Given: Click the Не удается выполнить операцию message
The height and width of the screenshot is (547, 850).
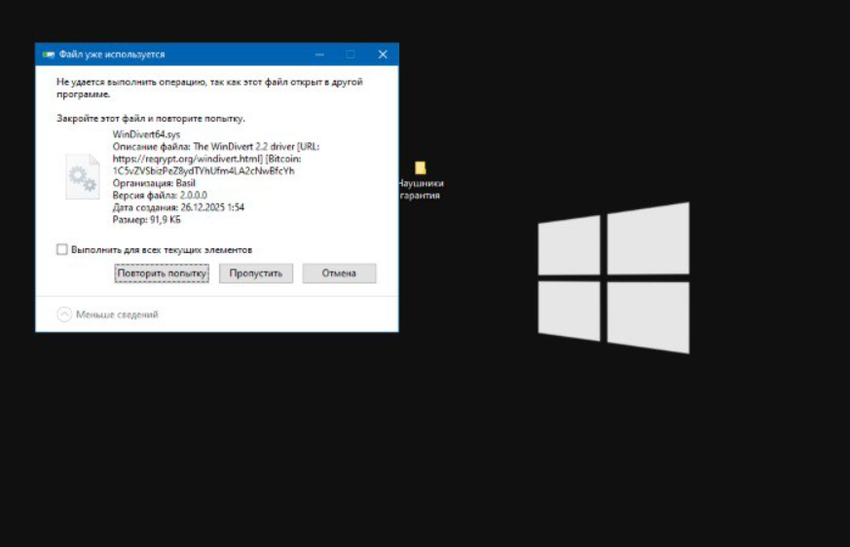Looking at the screenshot, I should pyautogui.click(x=209, y=88).
